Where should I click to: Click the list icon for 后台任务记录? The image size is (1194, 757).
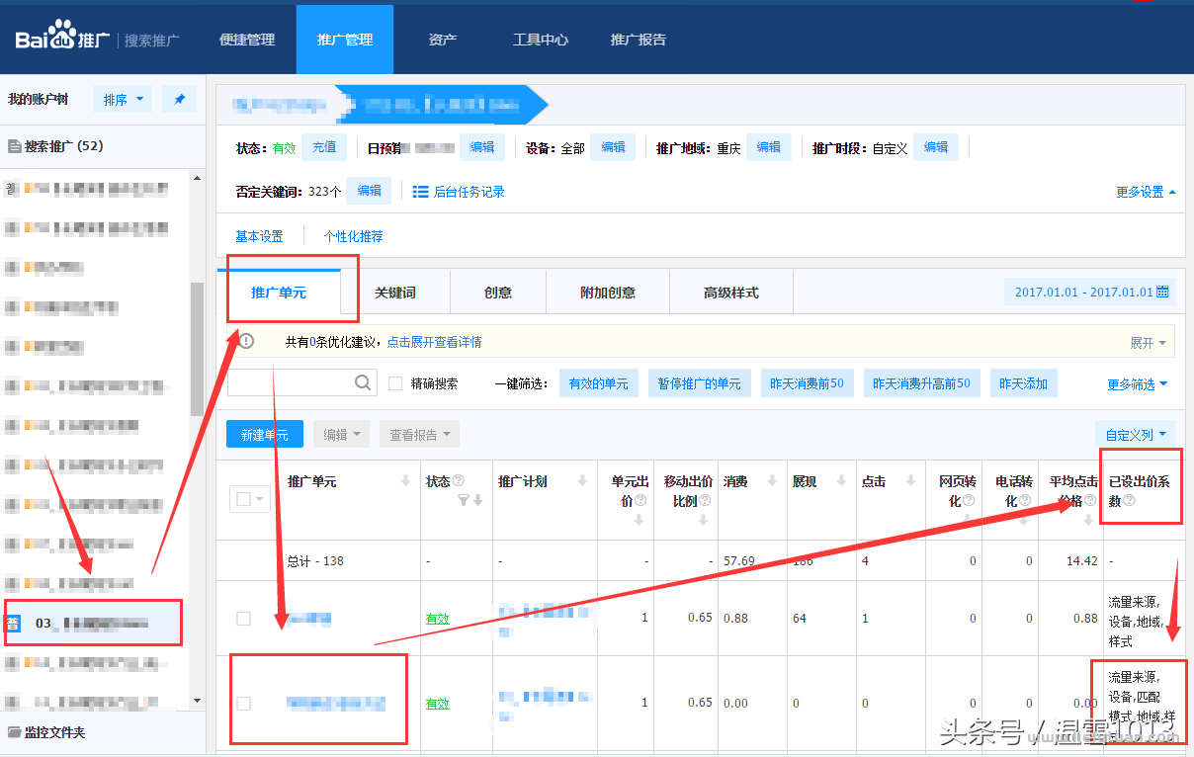click(x=420, y=192)
